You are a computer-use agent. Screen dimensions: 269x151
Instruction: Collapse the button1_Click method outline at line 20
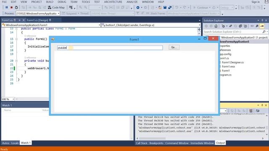(x=16, y=60)
